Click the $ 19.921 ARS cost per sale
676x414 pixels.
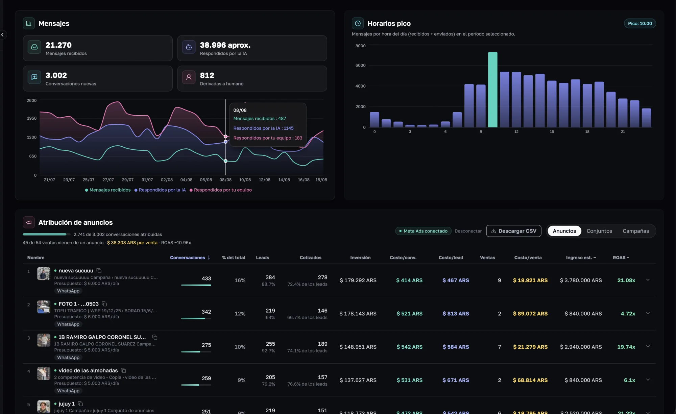(530, 280)
